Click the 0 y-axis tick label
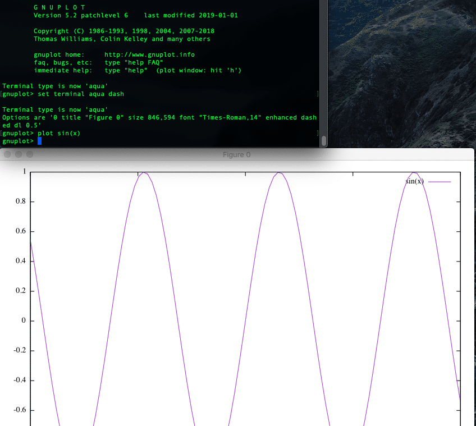Screen dimensions: 476x426 coord(24,320)
